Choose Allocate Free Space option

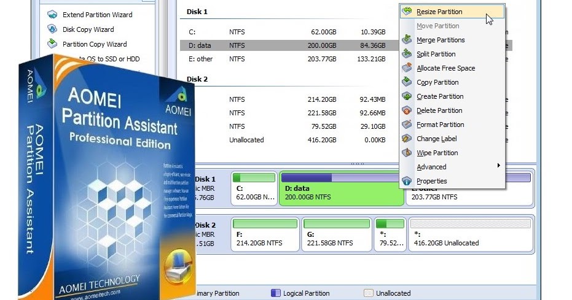(452, 68)
